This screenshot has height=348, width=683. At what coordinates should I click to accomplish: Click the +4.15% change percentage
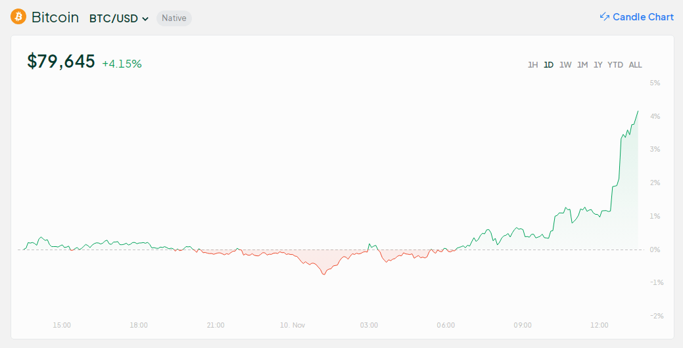click(122, 64)
